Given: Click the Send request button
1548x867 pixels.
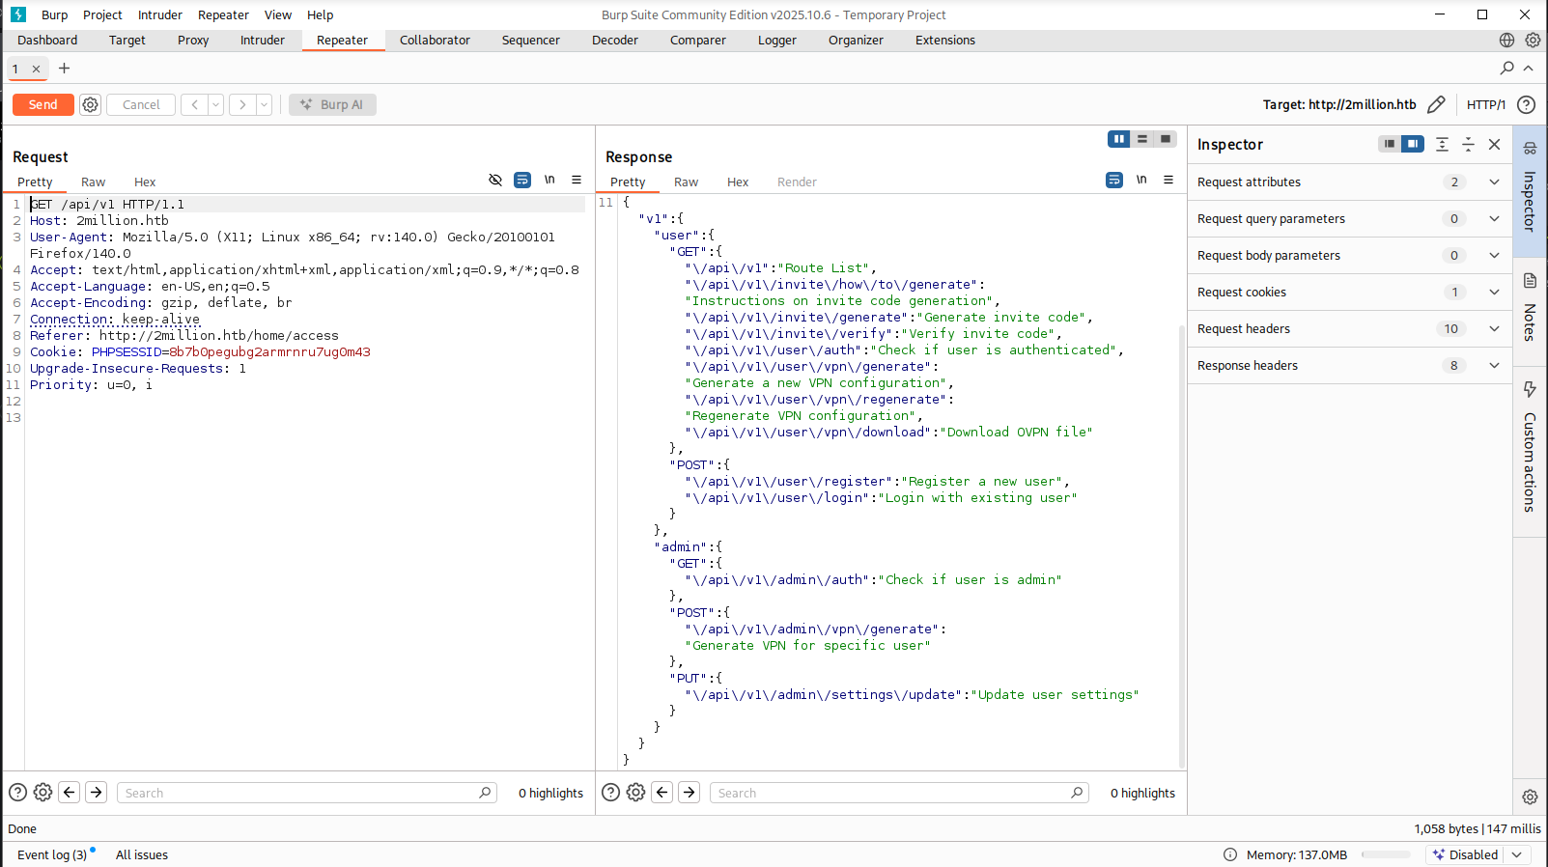Looking at the screenshot, I should (42, 104).
